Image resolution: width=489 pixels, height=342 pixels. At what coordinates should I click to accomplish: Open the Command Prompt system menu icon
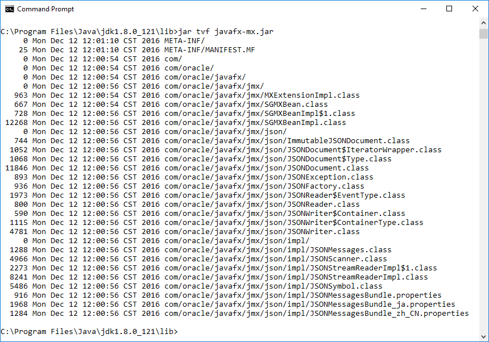[9, 9]
